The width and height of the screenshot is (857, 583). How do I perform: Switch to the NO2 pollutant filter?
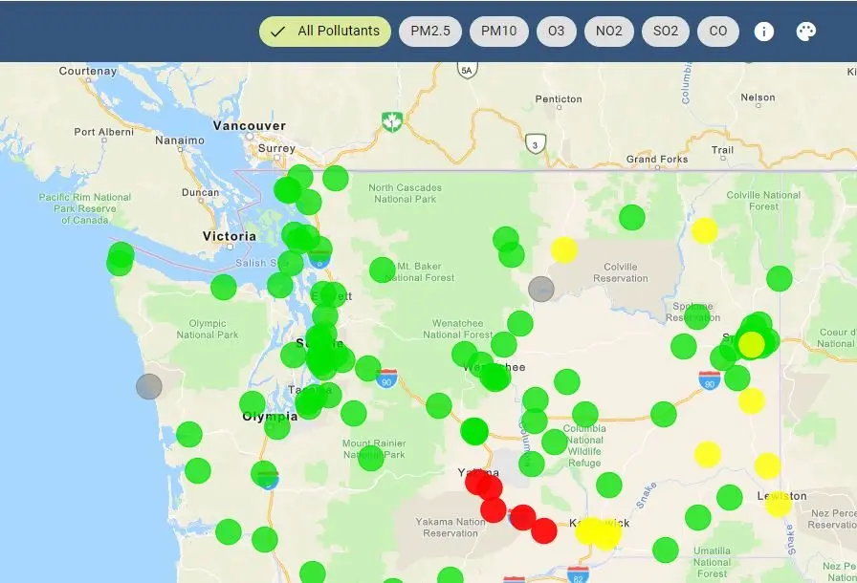[608, 32]
